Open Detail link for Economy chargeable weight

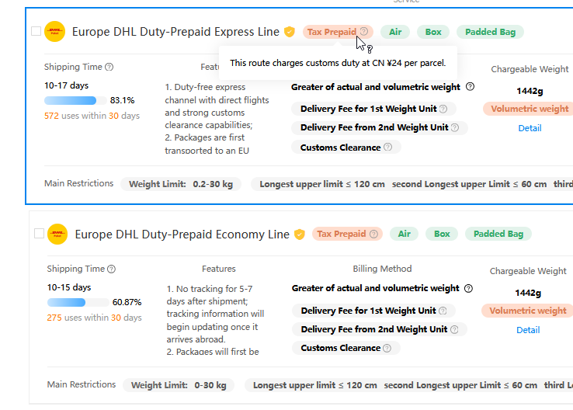tap(528, 330)
